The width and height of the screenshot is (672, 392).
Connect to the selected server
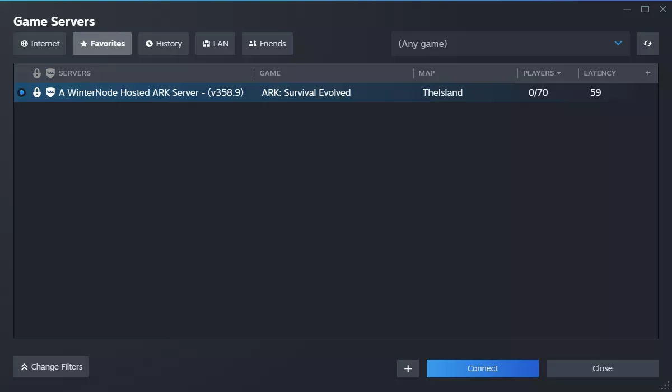482,368
